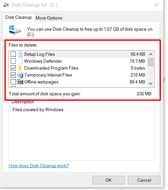Click the file list scroll down arrow
This screenshot has height=190, width=168.
tap(151, 83)
